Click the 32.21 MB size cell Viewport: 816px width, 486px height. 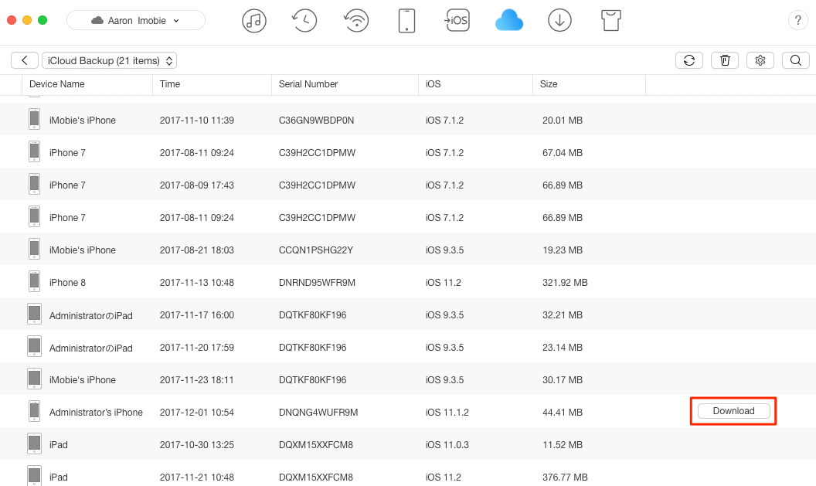[x=563, y=314]
